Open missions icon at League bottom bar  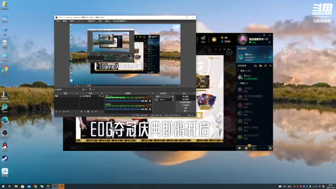pyautogui.click(x=246, y=148)
